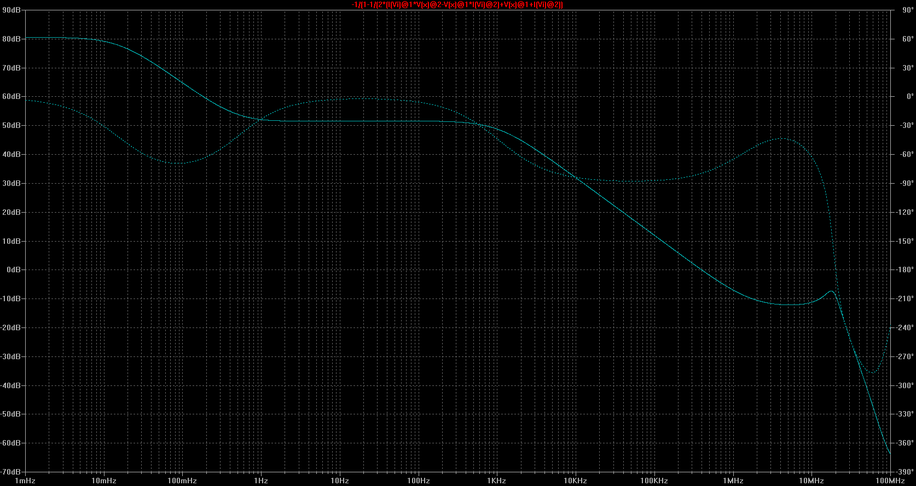Click the 60° phase axis label
The image size is (916, 486).
click(x=907, y=39)
